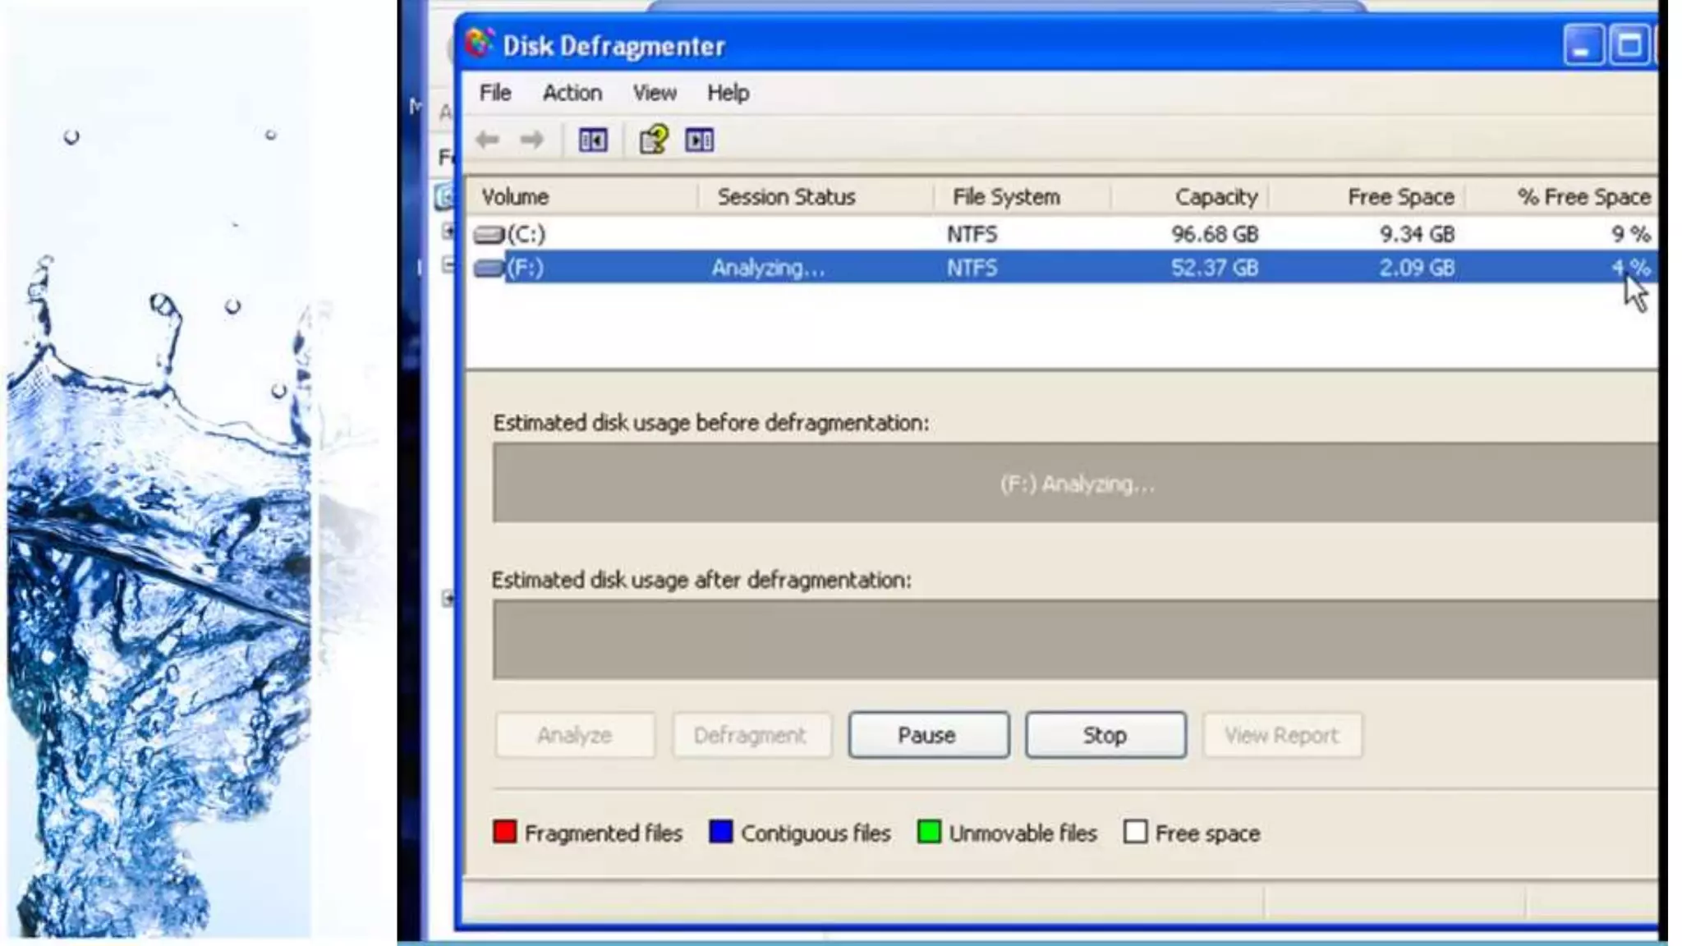Viewport: 1682px width, 946px height.
Task: Click Show/Hide Console Tree toolbar icon
Action: point(593,140)
